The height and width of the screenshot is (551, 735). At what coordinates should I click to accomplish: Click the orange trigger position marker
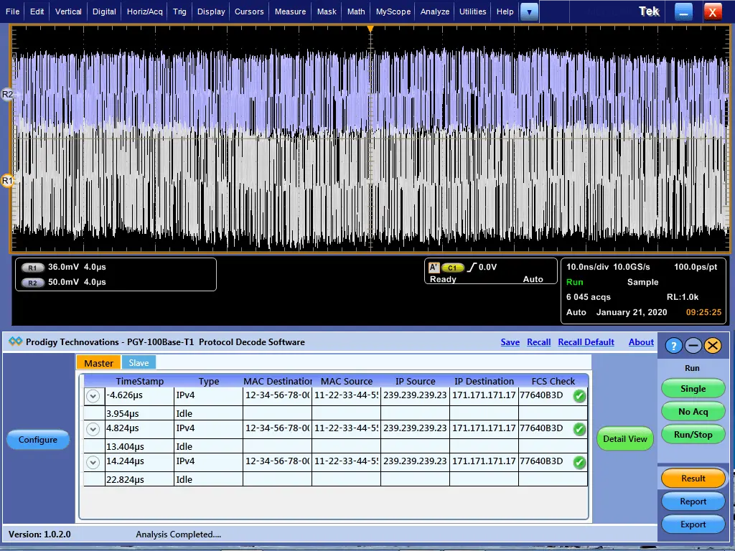[370, 29]
